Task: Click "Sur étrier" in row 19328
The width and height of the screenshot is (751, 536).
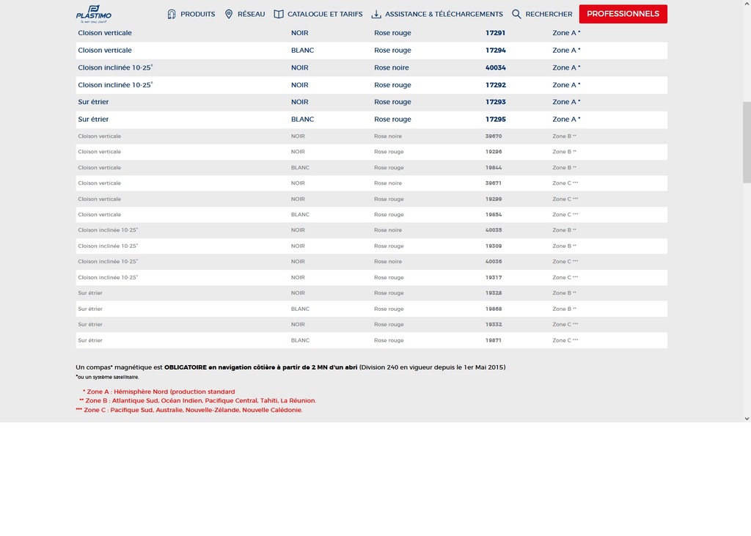Action: point(90,293)
